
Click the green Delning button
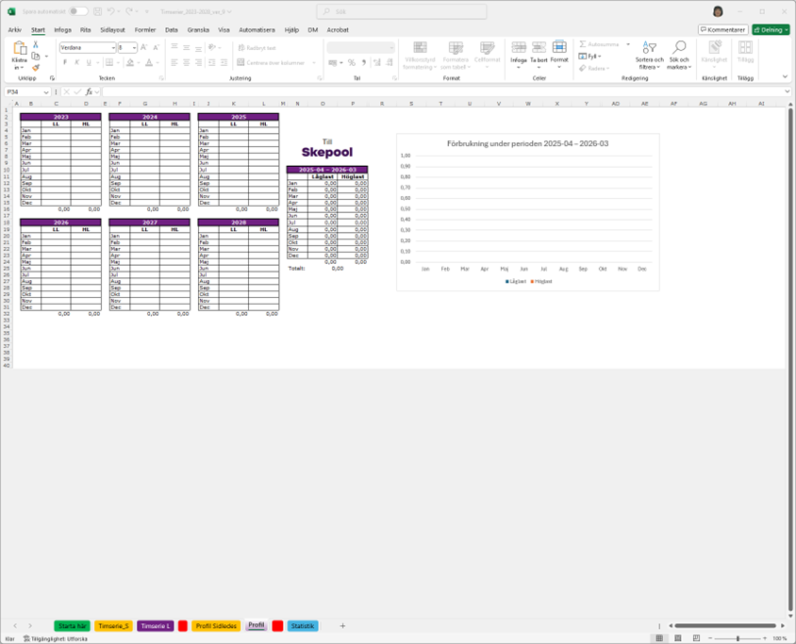tap(771, 30)
